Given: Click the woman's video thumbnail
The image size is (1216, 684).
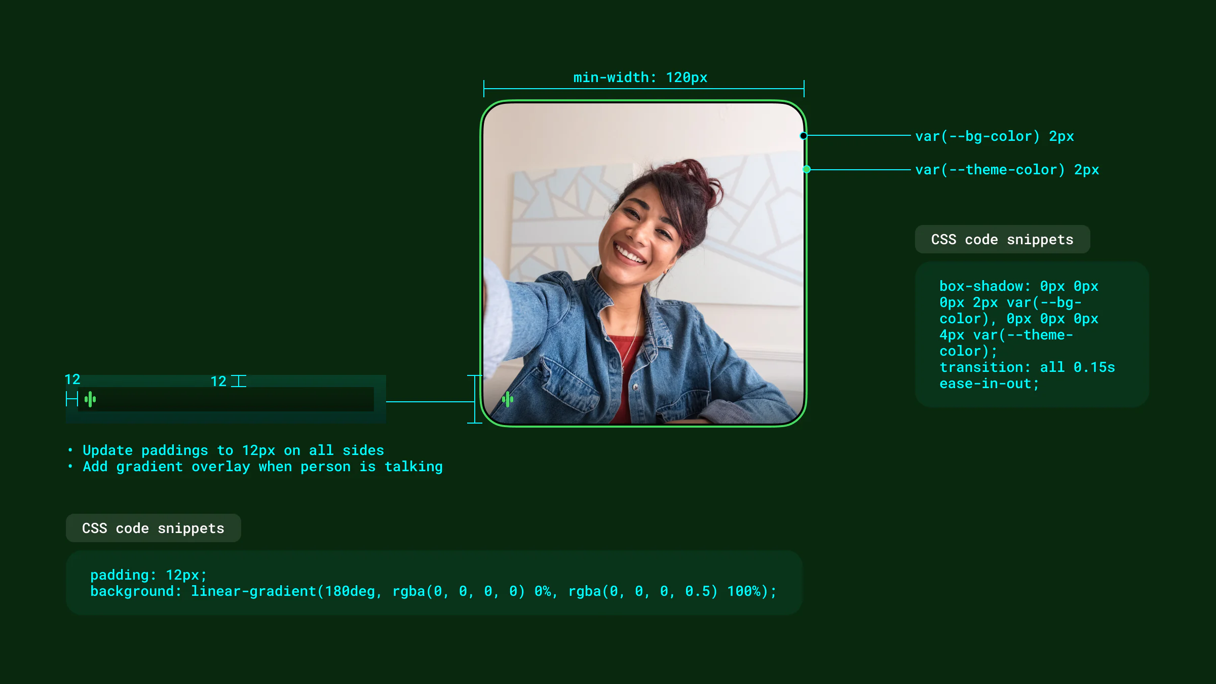Looking at the screenshot, I should (x=643, y=263).
